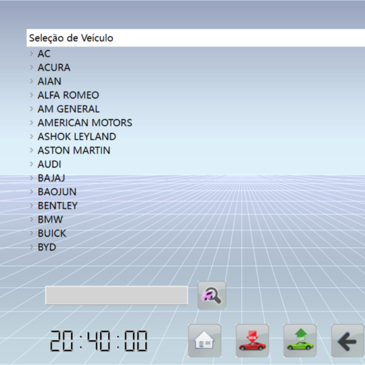The image size is (365, 365).
Task: Select ACURA in the vehicle list
Action: tap(54, 68)
